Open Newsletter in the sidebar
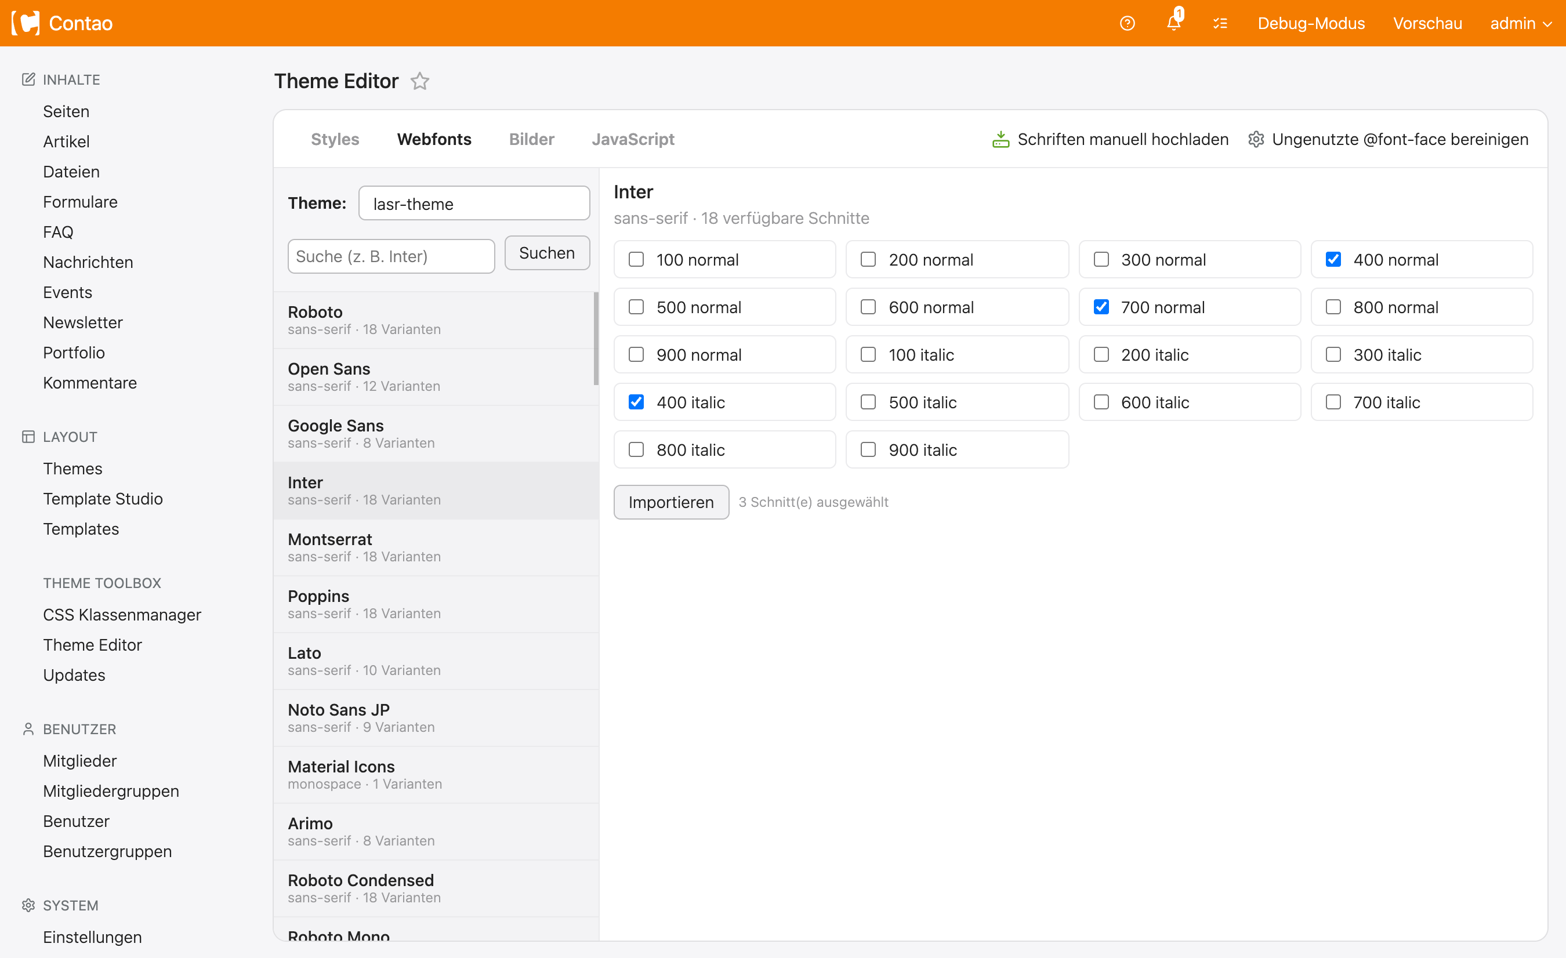The height and width of the screenshot is (958, 1566). 82,322
